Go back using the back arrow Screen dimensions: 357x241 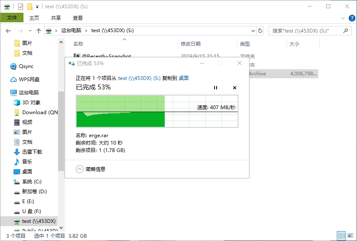[x=9, y=30]
